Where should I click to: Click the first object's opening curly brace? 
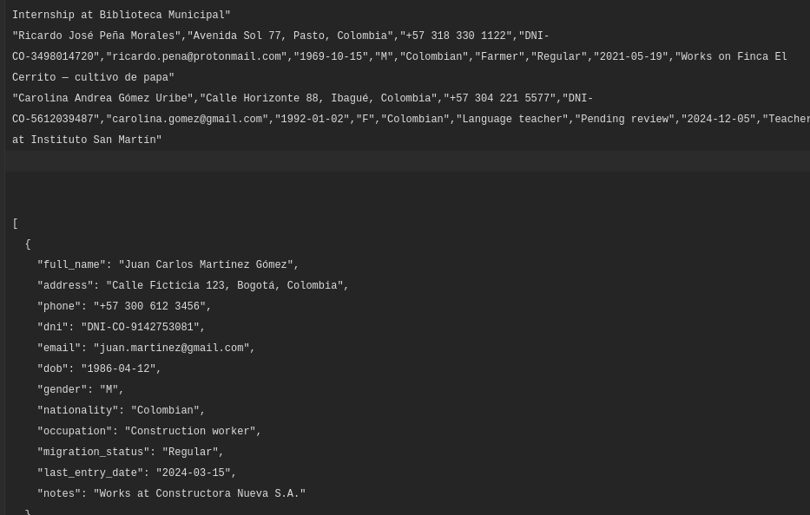(x=28, y=244)
